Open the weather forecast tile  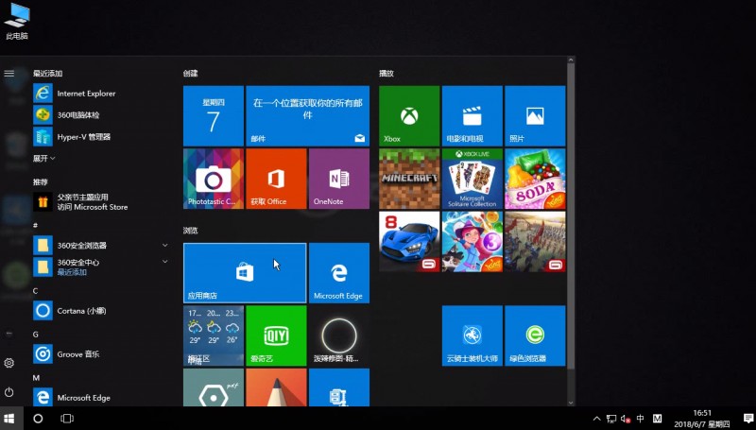[x=214, y=335]
